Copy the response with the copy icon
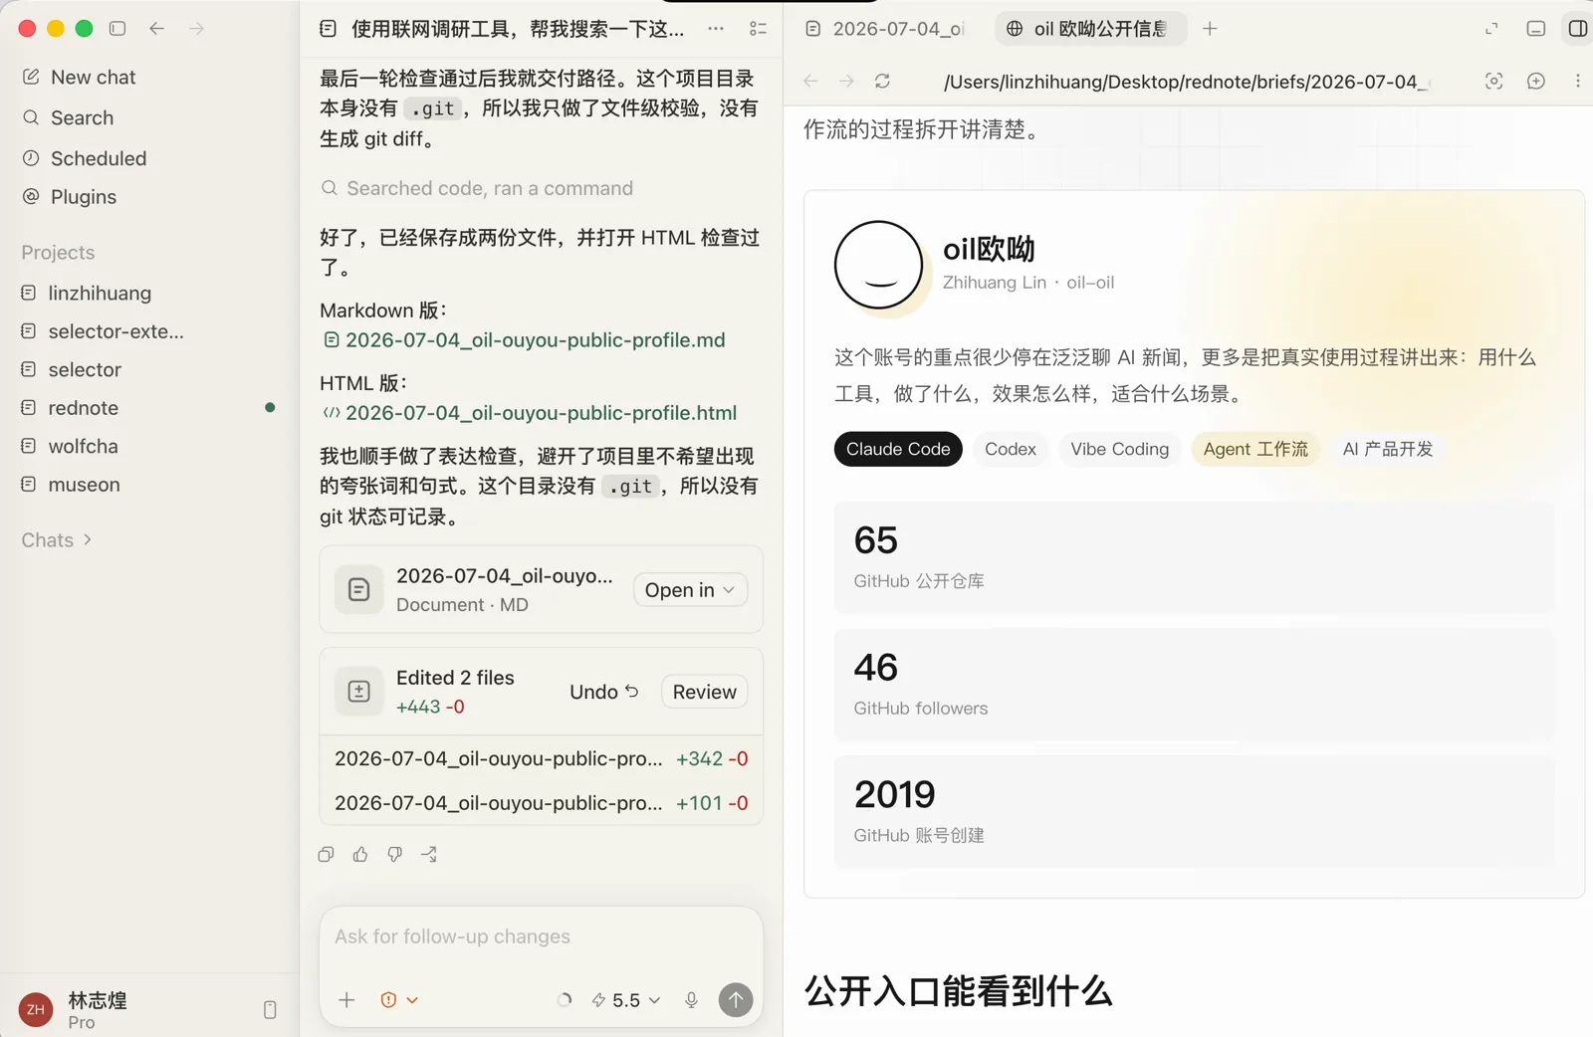 [x=326, y=854]
